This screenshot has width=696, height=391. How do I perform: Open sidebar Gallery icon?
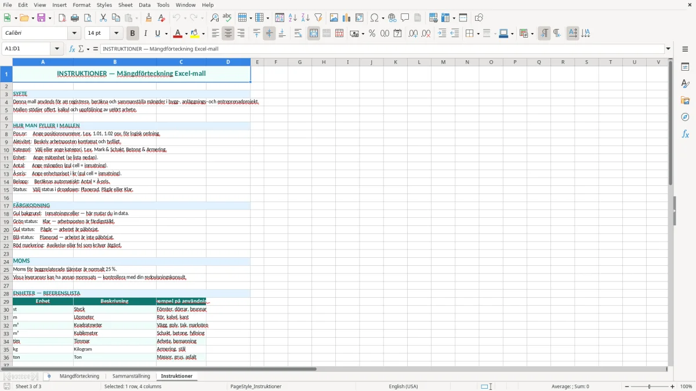tap(685, 100)
